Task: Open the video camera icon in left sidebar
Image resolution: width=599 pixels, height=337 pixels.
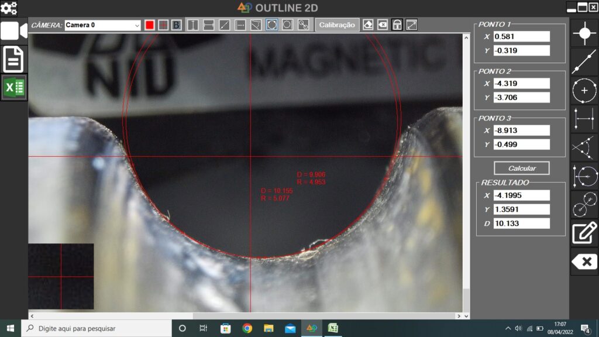Action: [14, 30]
